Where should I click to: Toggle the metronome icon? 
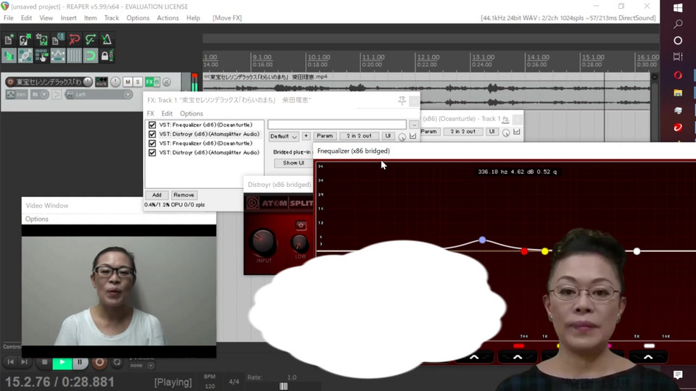[x=107, y=40]
